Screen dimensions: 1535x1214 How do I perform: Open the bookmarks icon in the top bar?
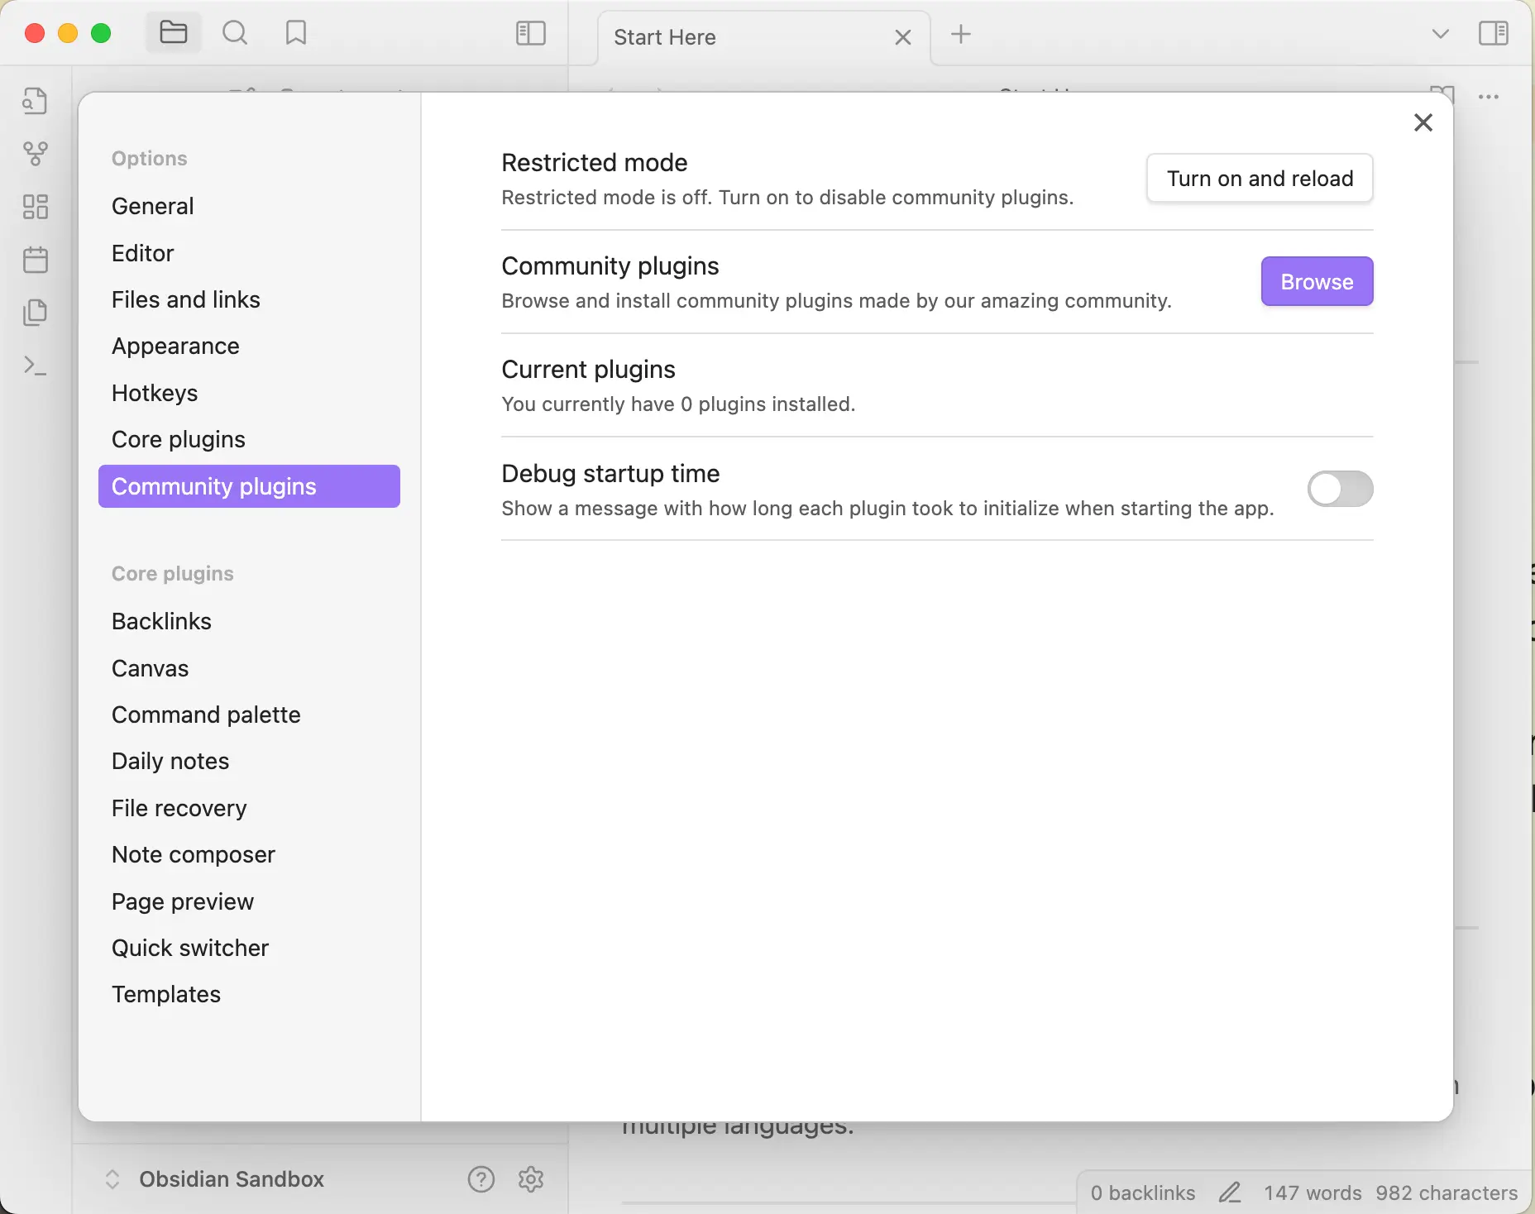tap(295, 33)
